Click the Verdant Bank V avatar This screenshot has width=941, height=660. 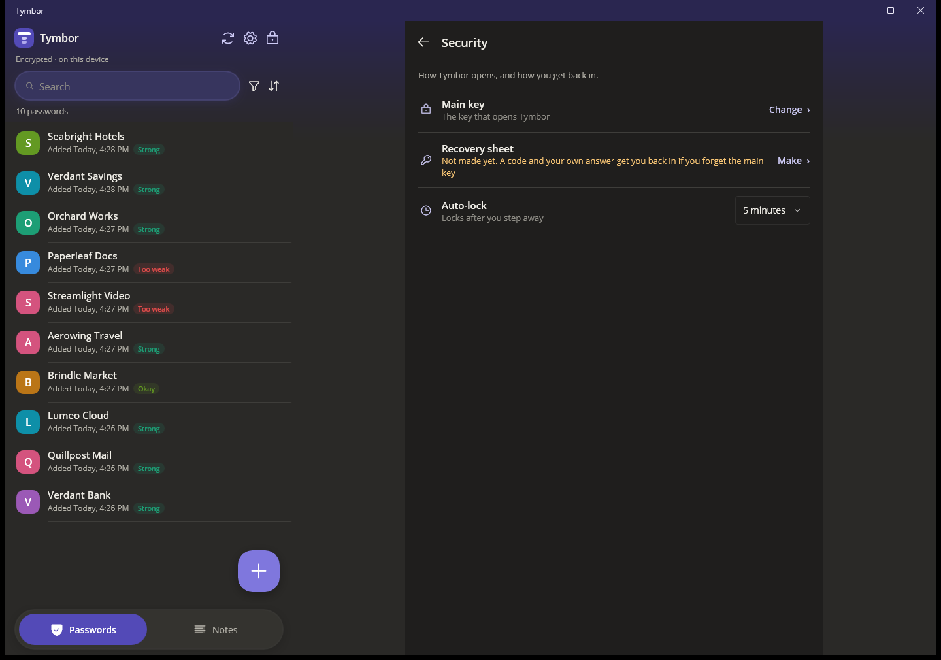pos(28,502)
